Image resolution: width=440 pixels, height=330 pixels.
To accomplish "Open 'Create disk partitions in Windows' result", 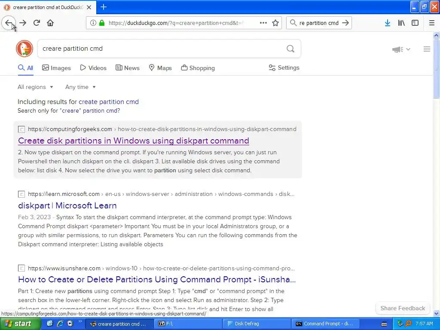I will pos(134,141).
